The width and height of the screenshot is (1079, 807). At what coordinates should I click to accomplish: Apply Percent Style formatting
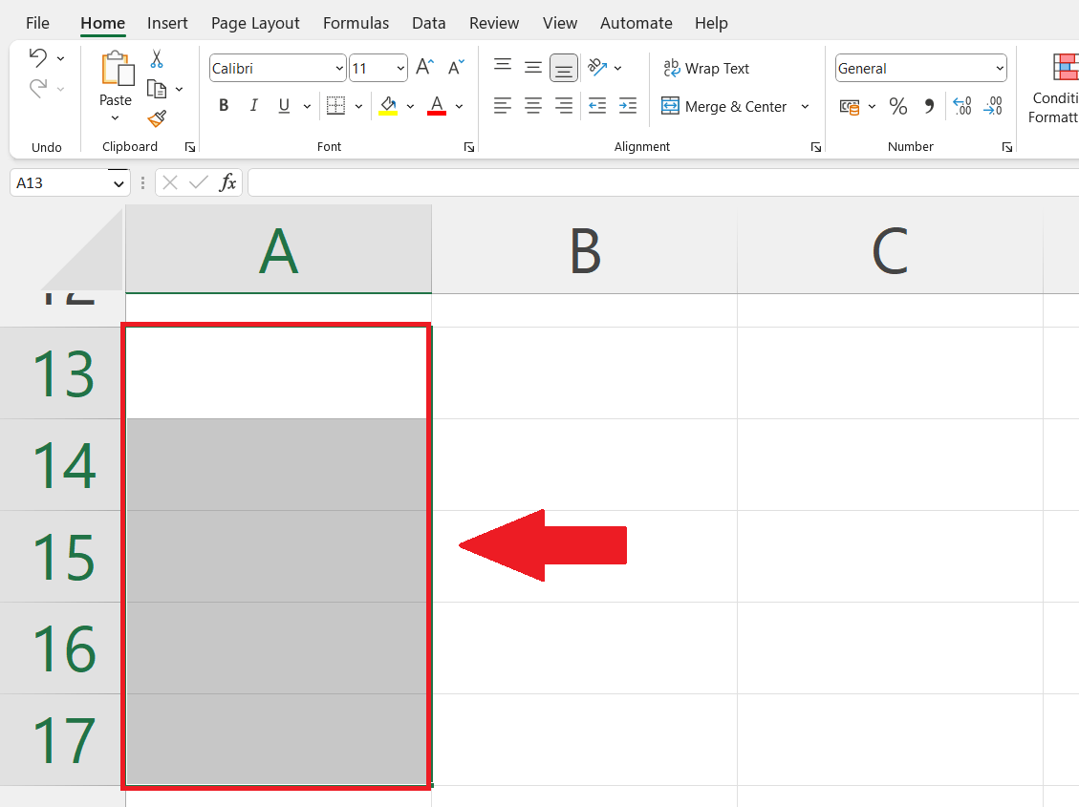click(898, 106)
